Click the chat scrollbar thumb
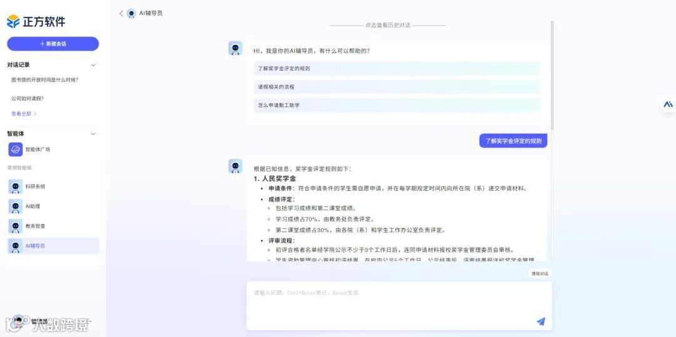Image resolution: width=676 pixels, height=337 pixels. [552, 75]
